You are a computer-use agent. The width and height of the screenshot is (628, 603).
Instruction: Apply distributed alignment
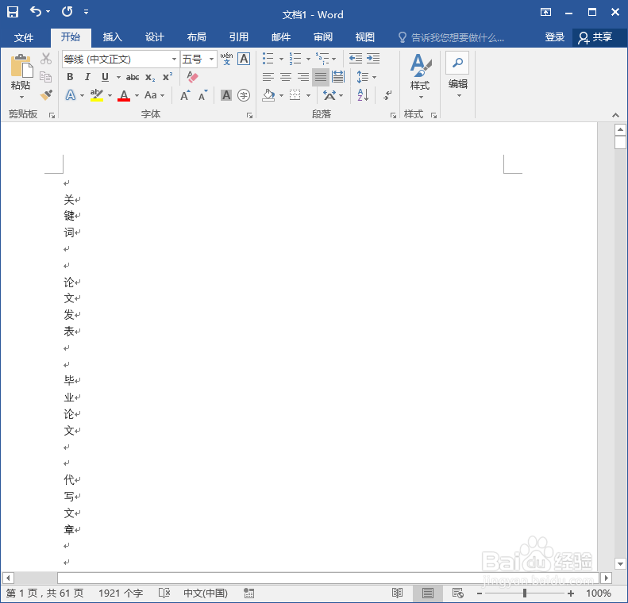click(x=338, y=77)
